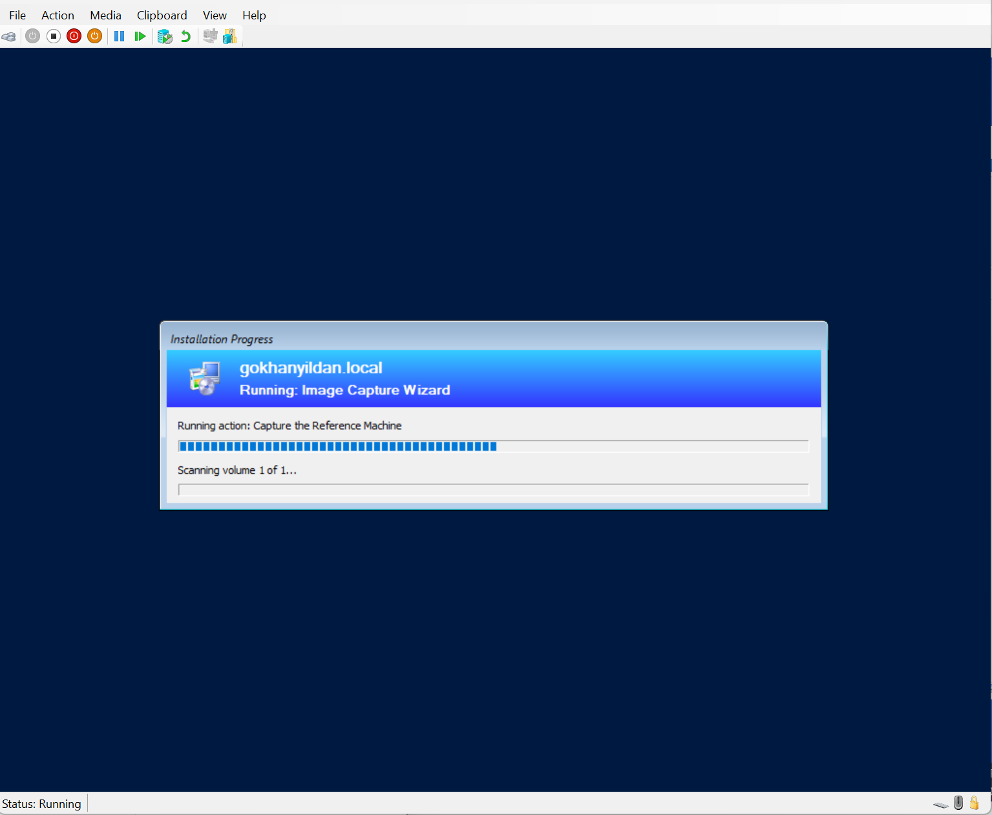Click the Ctrl+Alt+Delete keyboard icon
Viewport: 992px width, 815px height.
point(9,37)
